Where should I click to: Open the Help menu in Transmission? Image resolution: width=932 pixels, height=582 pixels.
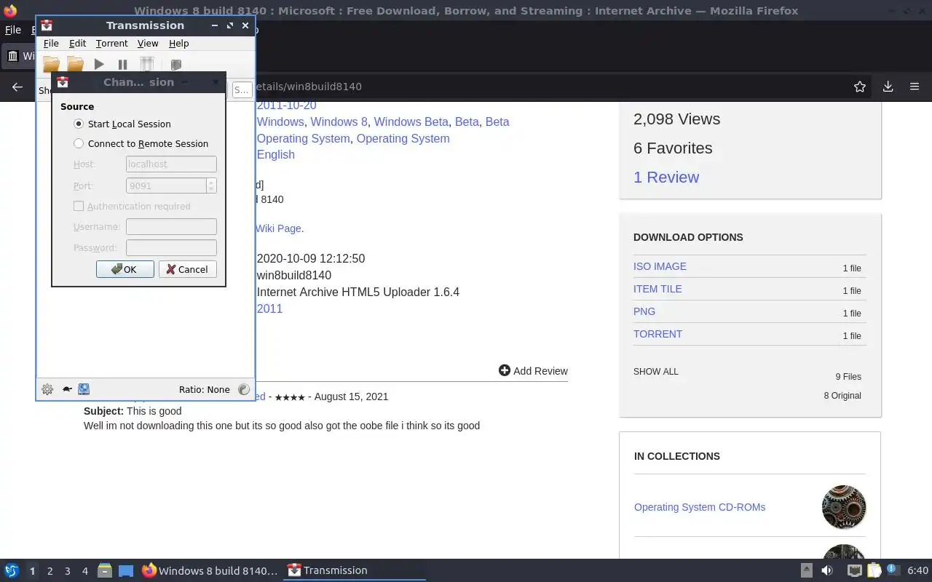(178, 44)
